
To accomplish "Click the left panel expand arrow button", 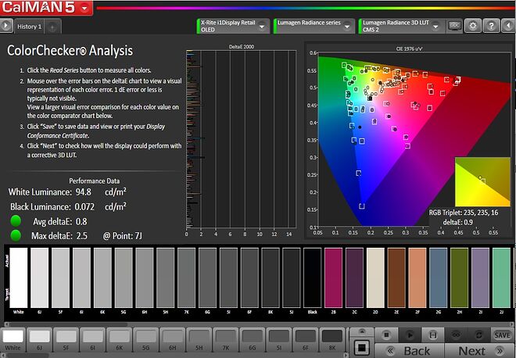I will click(x=6, y=26).
